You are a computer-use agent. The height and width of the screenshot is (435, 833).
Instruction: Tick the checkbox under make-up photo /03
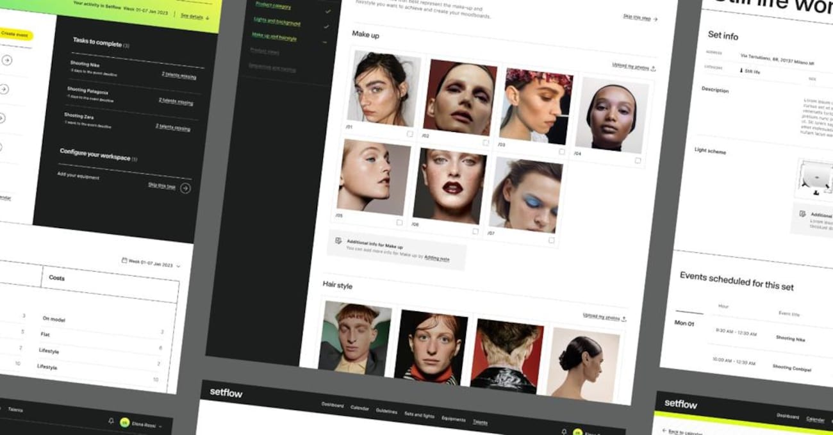pyautogui.click(x=562, y=152)
